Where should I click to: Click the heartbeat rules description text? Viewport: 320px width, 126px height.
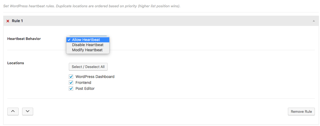[x=92, y=6]
